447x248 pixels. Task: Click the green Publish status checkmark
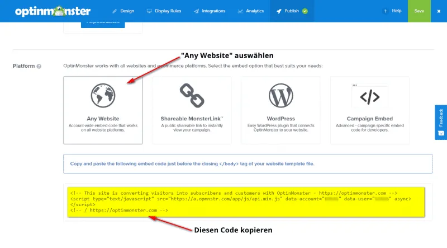pos(305,11)
